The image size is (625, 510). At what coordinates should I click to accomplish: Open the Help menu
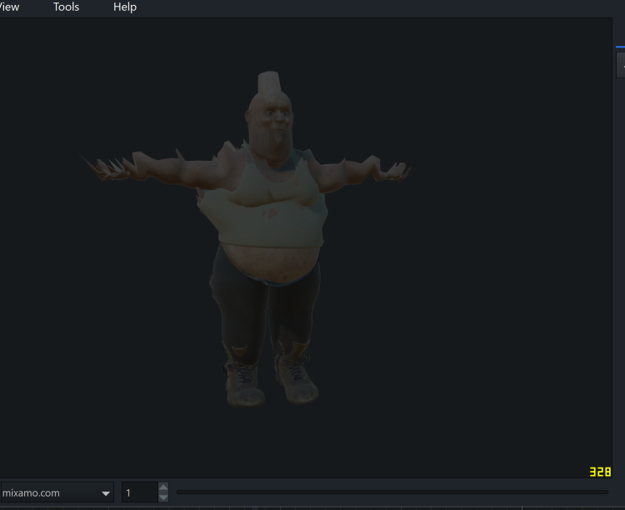(x=125, y=7)
